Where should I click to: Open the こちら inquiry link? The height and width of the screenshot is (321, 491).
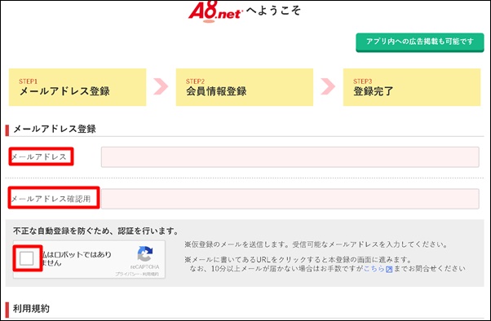[x=374, y=269]
